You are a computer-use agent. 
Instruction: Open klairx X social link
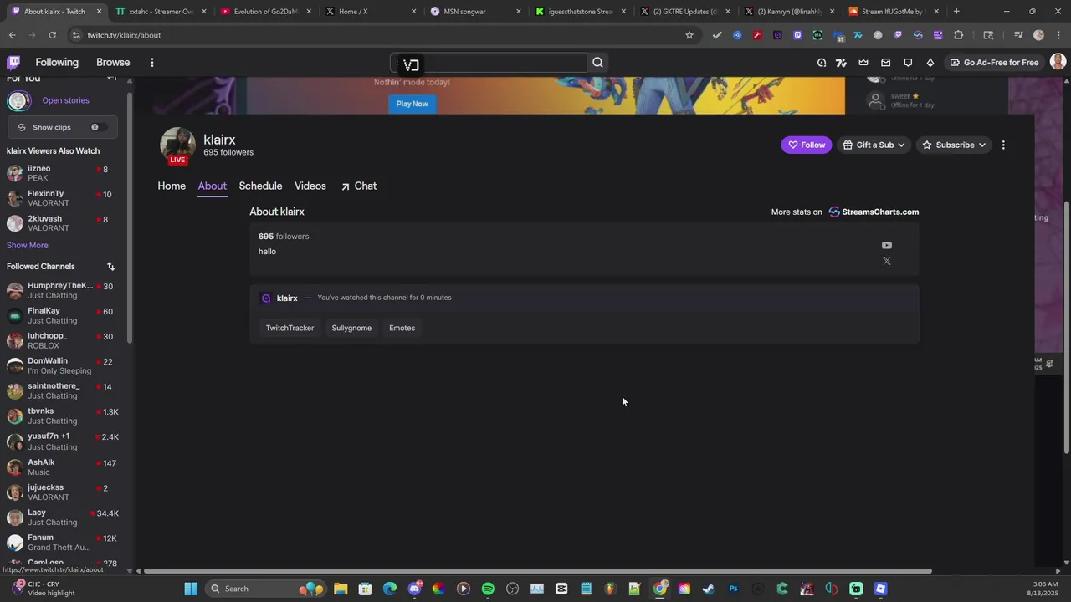click(x=887, y=261)
